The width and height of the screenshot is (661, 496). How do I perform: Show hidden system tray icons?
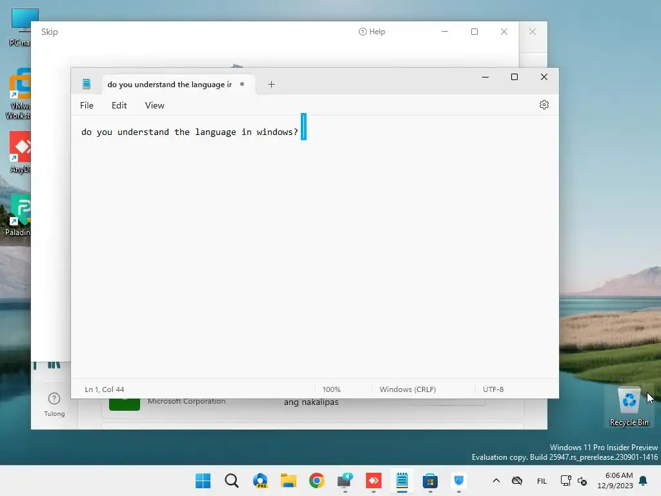[x=496, y=480]
